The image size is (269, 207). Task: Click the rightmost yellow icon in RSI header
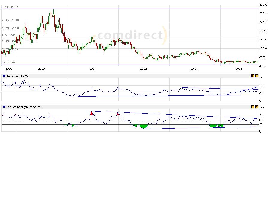(256, 106)
